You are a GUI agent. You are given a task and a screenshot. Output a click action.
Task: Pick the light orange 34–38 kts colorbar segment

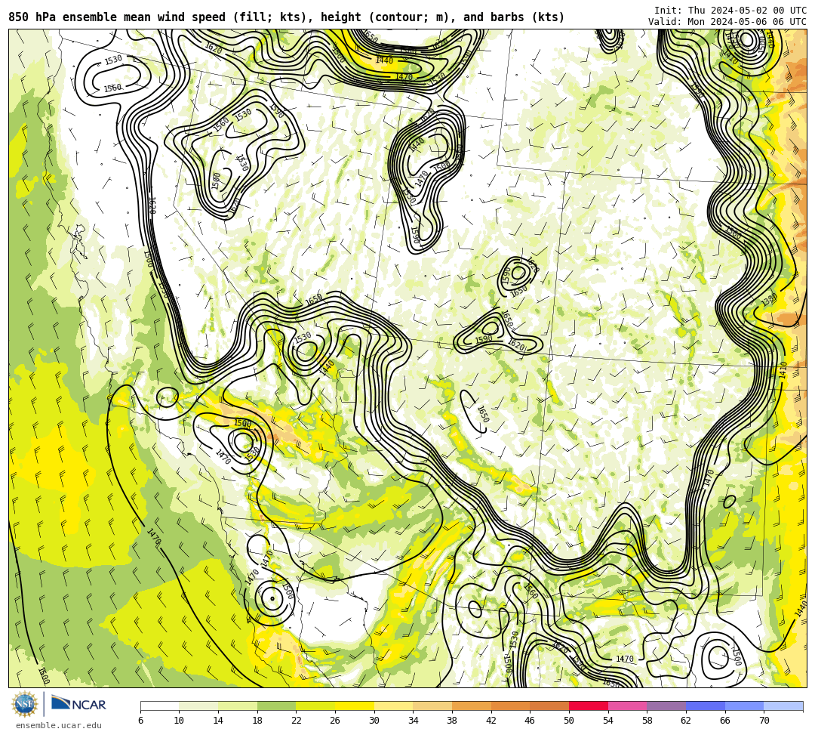(432, 706)
